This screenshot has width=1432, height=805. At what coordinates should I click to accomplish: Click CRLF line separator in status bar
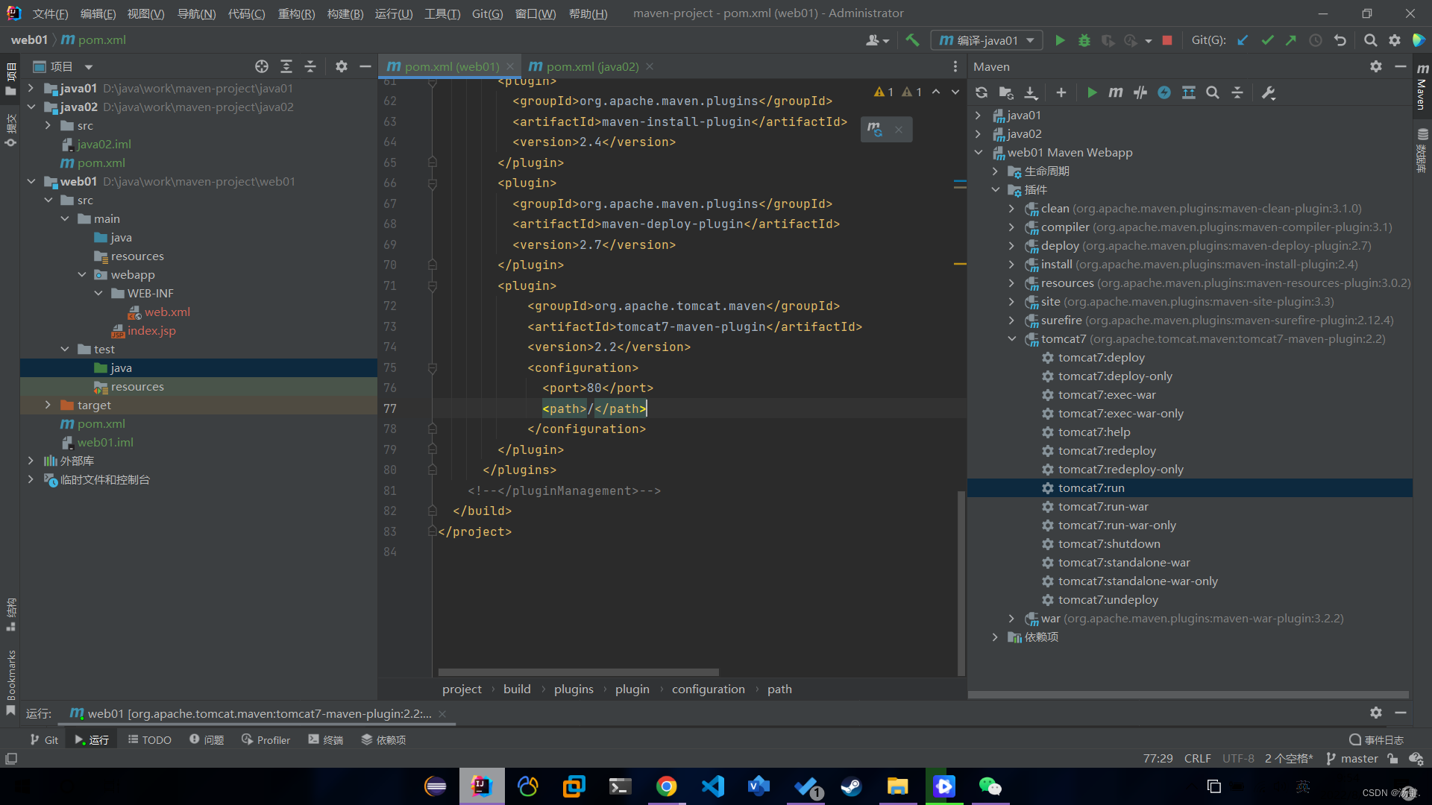(1197, 758)
